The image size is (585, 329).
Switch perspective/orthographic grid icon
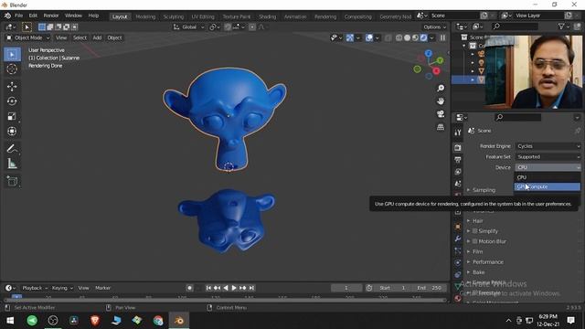coord(441,127)
